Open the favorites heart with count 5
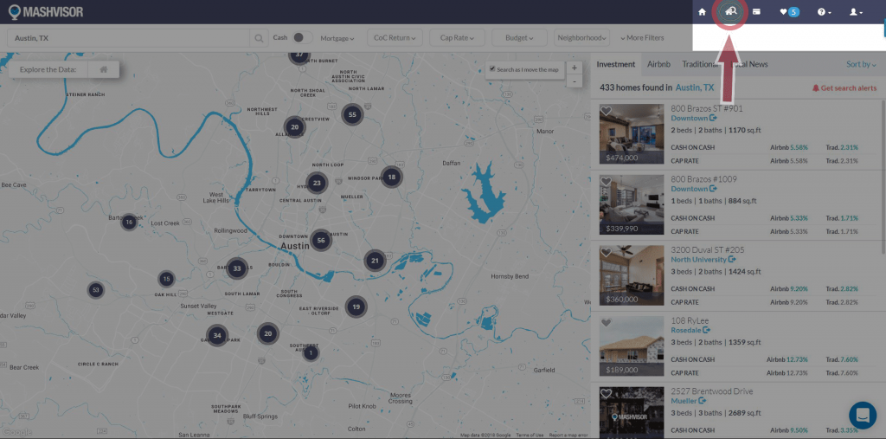 click(788, 12)
